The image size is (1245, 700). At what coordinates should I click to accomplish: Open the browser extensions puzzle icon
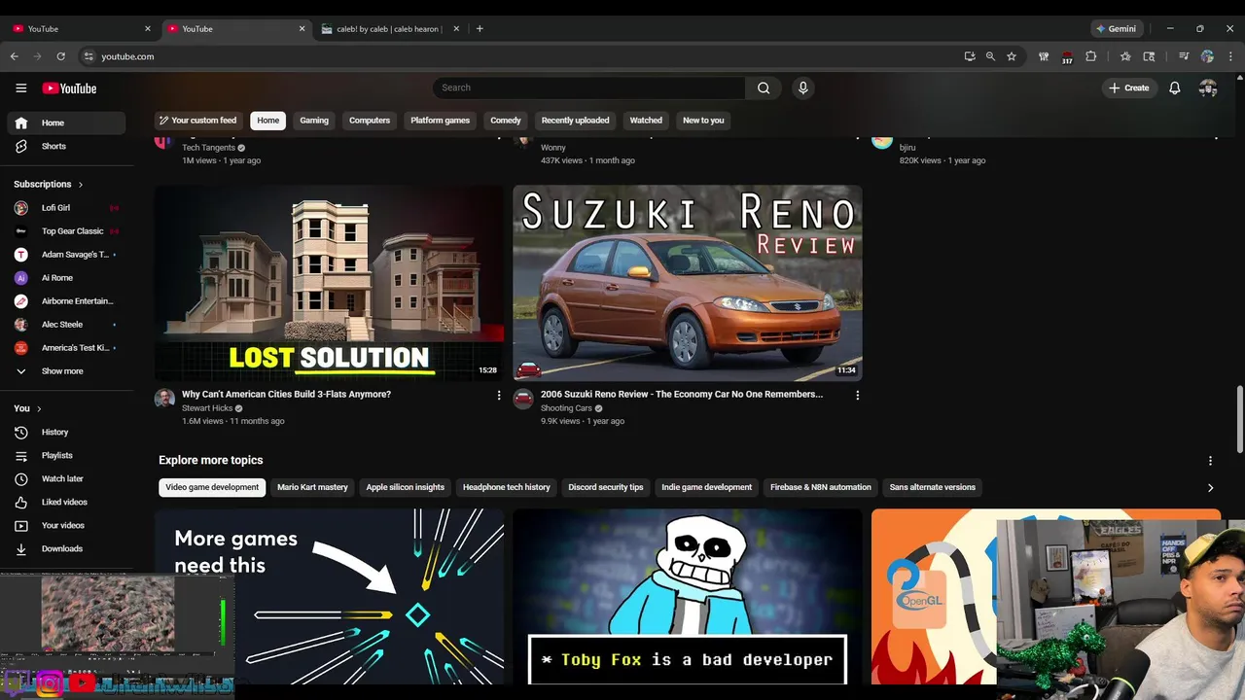(1090, 56)
